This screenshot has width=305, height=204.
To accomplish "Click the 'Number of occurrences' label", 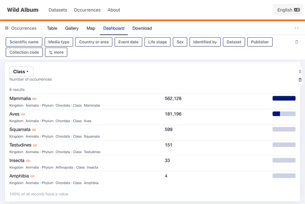I will click(30, 79).
